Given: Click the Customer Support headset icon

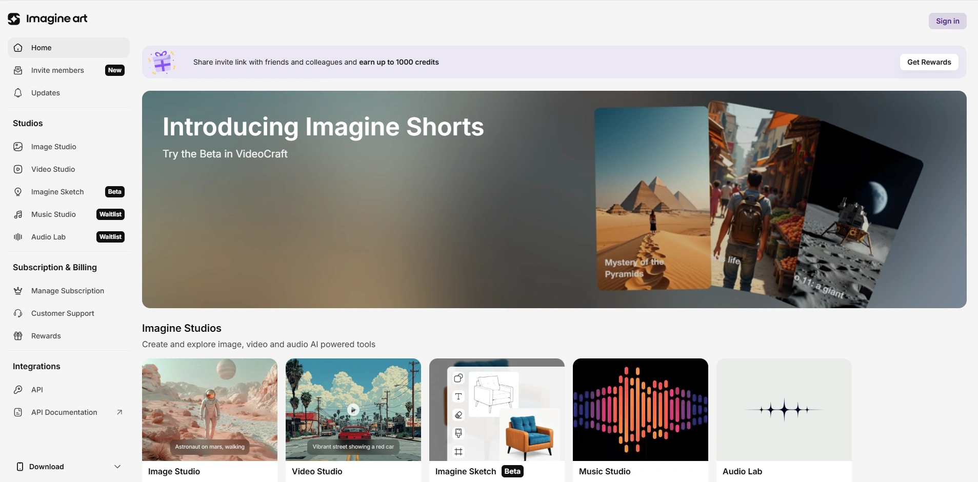Looking at the screenshot, I should pyautogui.click(x=18, y=313).
